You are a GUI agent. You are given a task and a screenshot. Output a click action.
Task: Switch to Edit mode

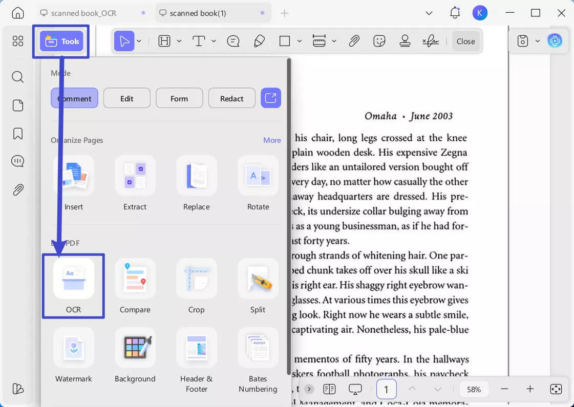pos(127,98)
